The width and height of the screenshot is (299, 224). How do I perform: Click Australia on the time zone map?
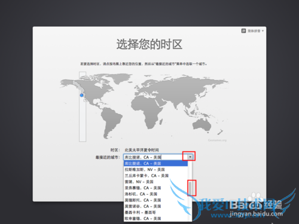pos(202,125)
